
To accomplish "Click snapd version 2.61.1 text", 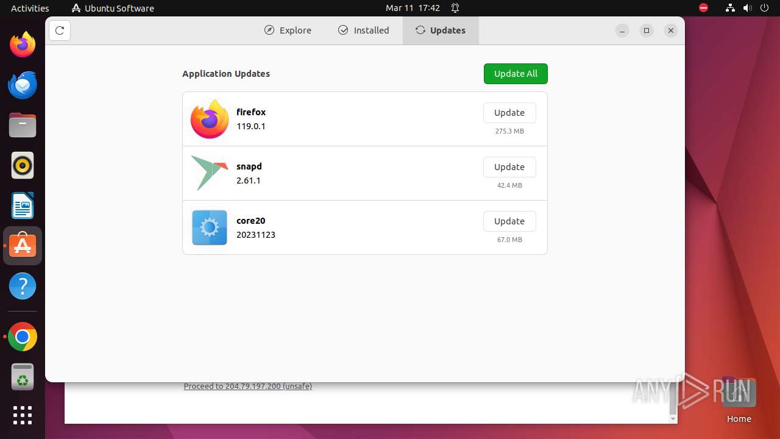I will (249, 180).
